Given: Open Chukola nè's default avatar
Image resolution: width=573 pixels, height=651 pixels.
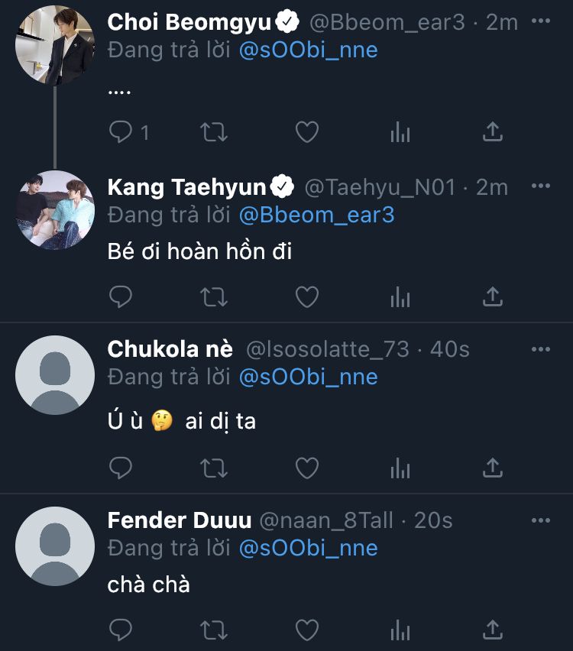Looking at the screenshot, I should click(54, 374).
